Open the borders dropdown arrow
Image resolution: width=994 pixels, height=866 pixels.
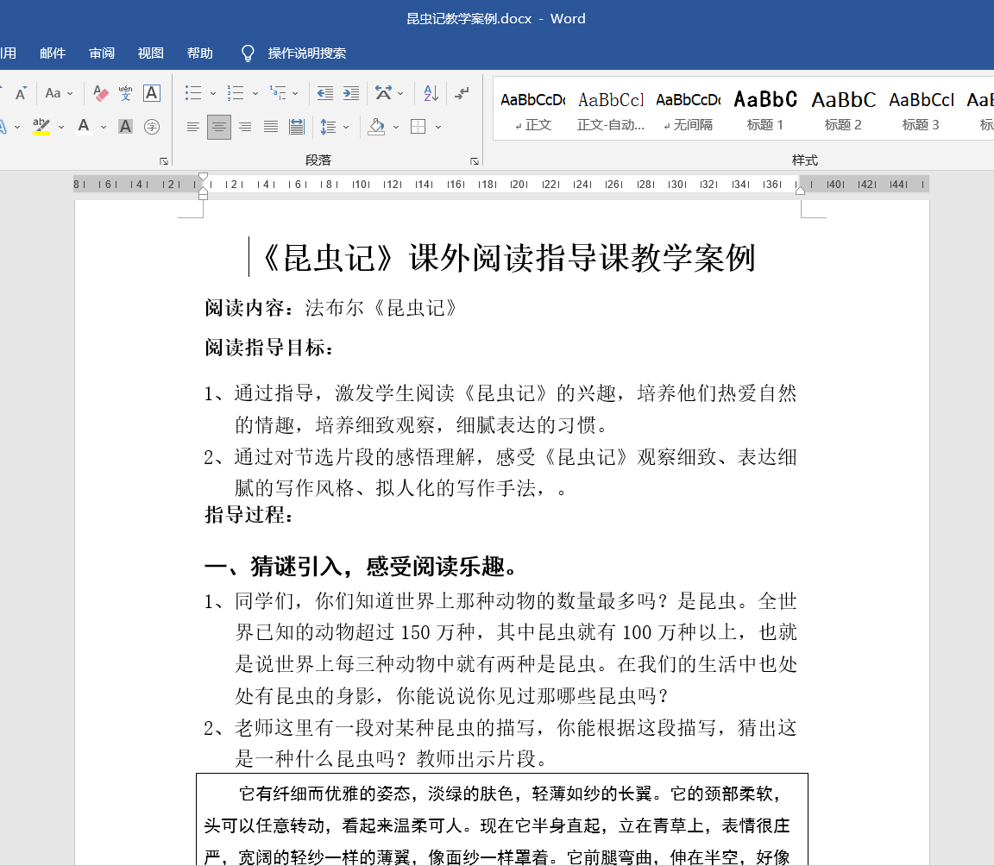pyautogui.click(x=438, y=127)
